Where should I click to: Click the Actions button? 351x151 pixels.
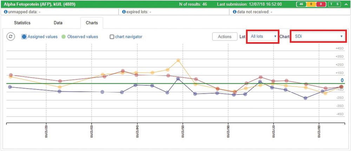tap(224, 37)
